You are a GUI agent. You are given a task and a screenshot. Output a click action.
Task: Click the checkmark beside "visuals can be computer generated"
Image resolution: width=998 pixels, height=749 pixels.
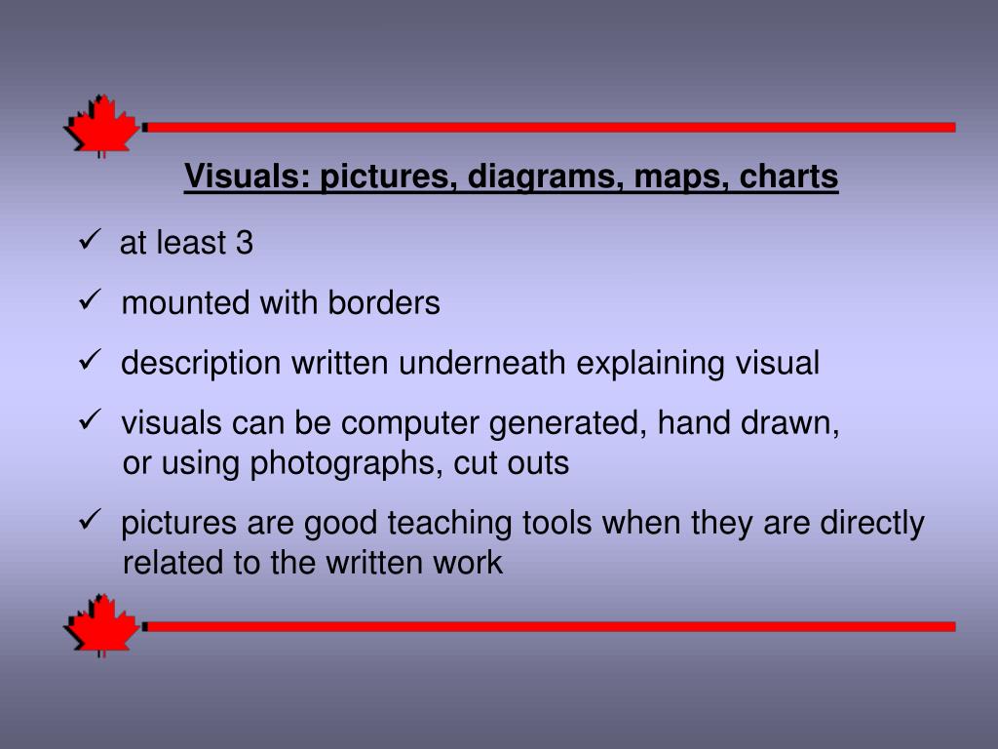point(90,419)
